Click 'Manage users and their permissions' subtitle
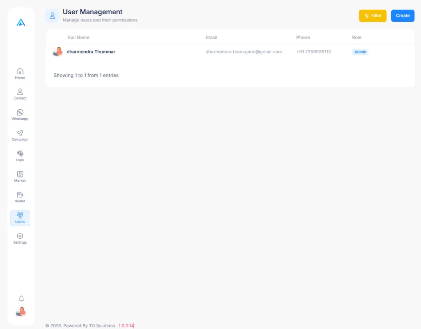 click(100, 20)
